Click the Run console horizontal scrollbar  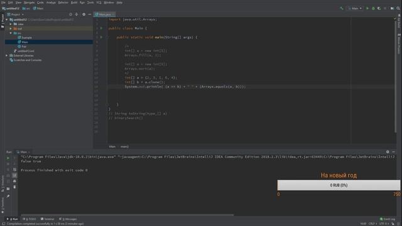128,215
